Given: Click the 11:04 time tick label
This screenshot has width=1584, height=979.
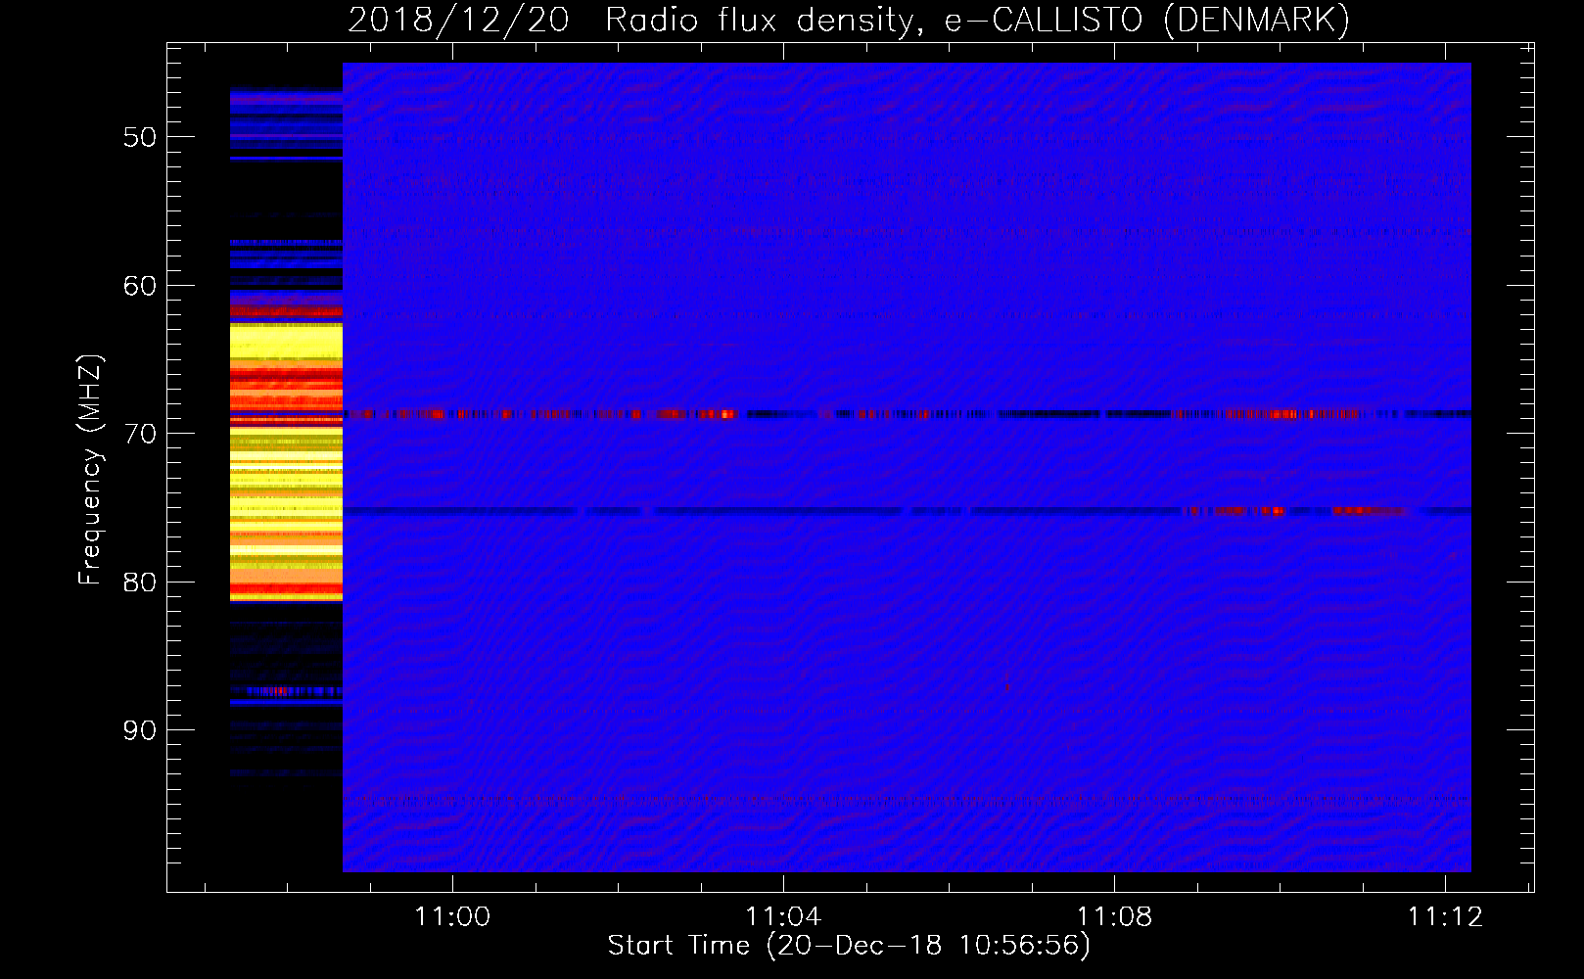Looking at the screenshot, I should (x=783, y=917).
